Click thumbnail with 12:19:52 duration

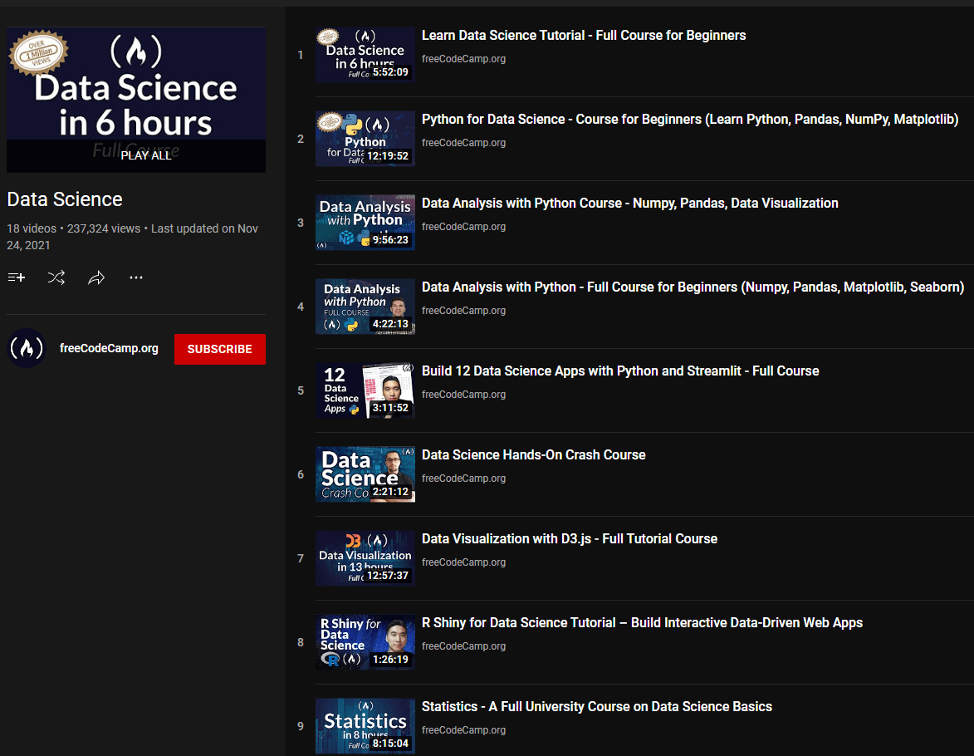pos(365,139)
